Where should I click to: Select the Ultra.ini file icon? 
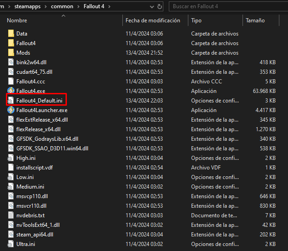tap(10, 244)
